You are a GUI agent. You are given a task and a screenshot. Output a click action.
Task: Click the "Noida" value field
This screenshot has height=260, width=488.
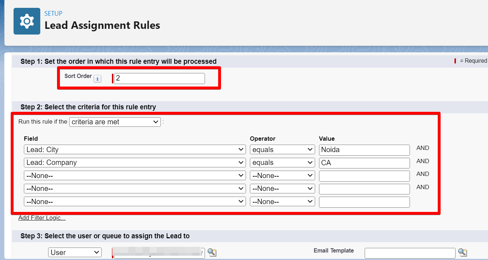tap(364, 150)
